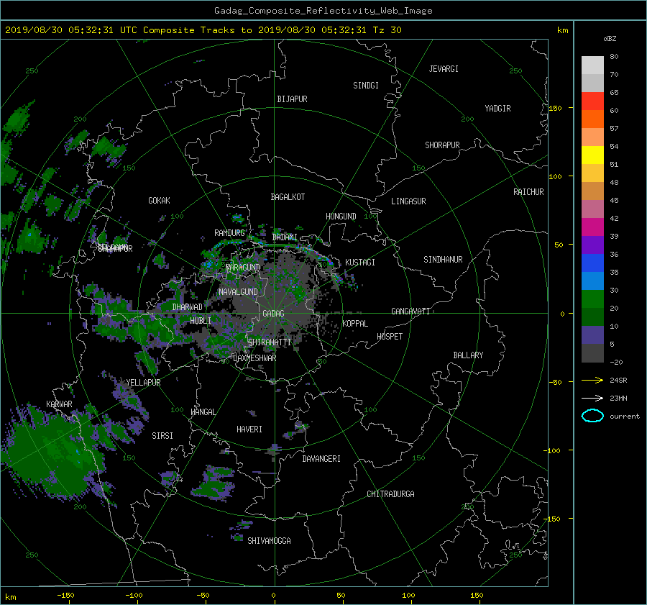Click the DAVANGERI city label

click(x=321, y=459)
